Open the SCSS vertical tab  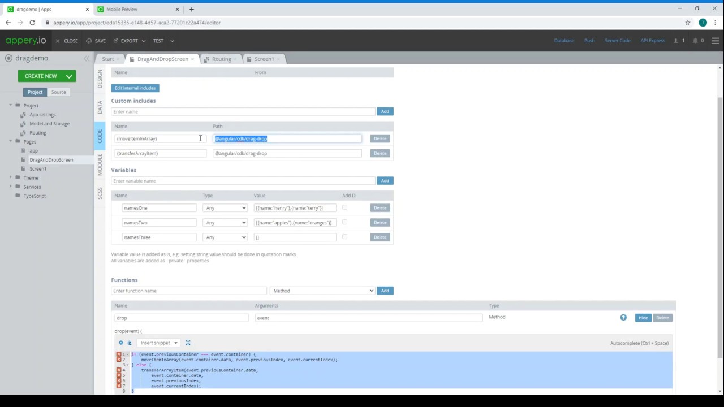(100, 193)
